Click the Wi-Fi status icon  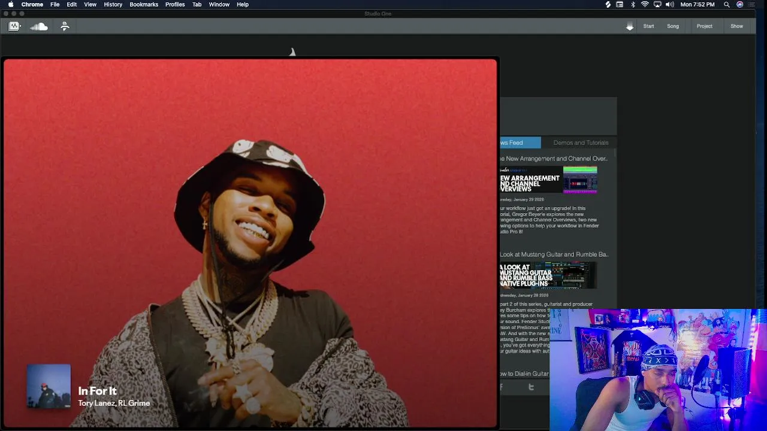(x=645, y=4)
